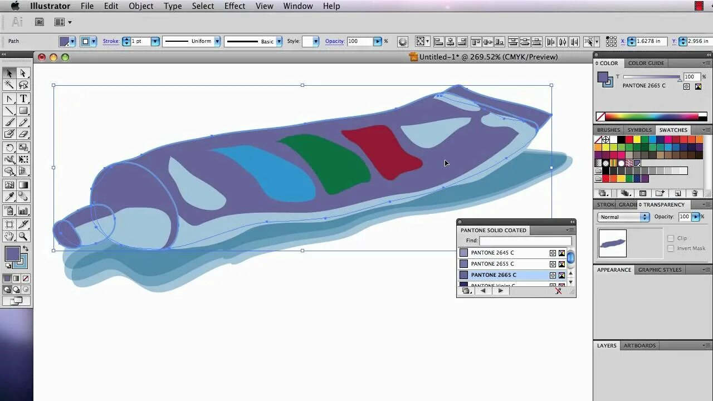Select the Scale tool
The width and height of the screenshot is (713, 401).
pos(23,148)
